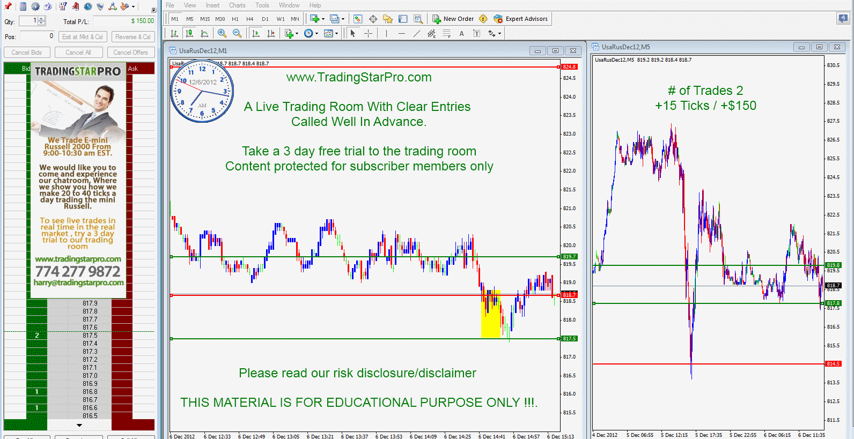Enable chart auto scroll
Screen dimensions: 854x439
click(256, 33)
